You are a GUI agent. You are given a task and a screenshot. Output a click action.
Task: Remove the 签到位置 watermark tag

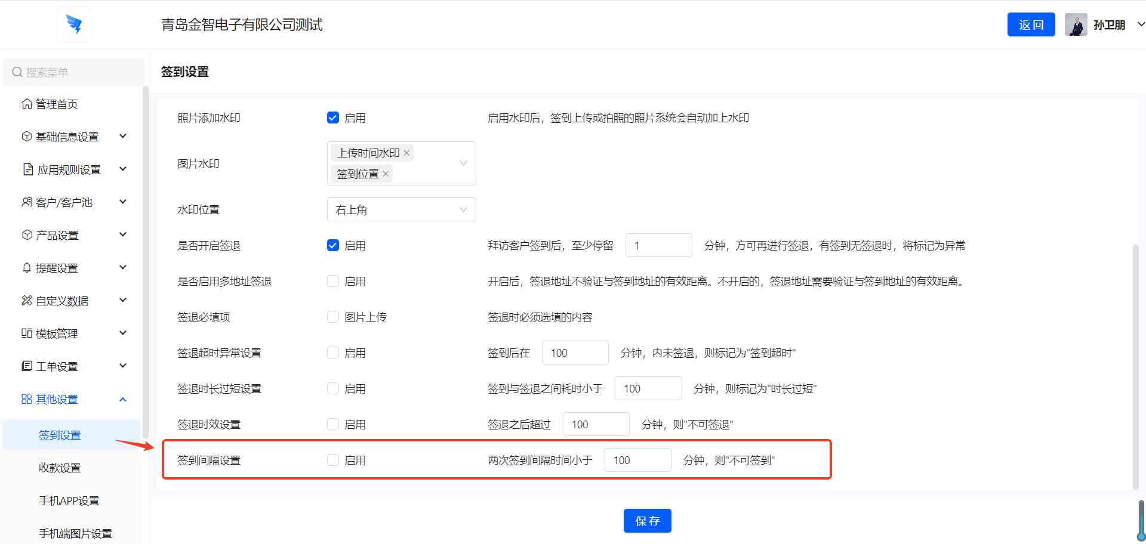(x=386, y=174)
